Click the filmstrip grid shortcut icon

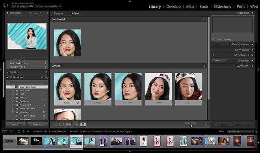[19, 131]
